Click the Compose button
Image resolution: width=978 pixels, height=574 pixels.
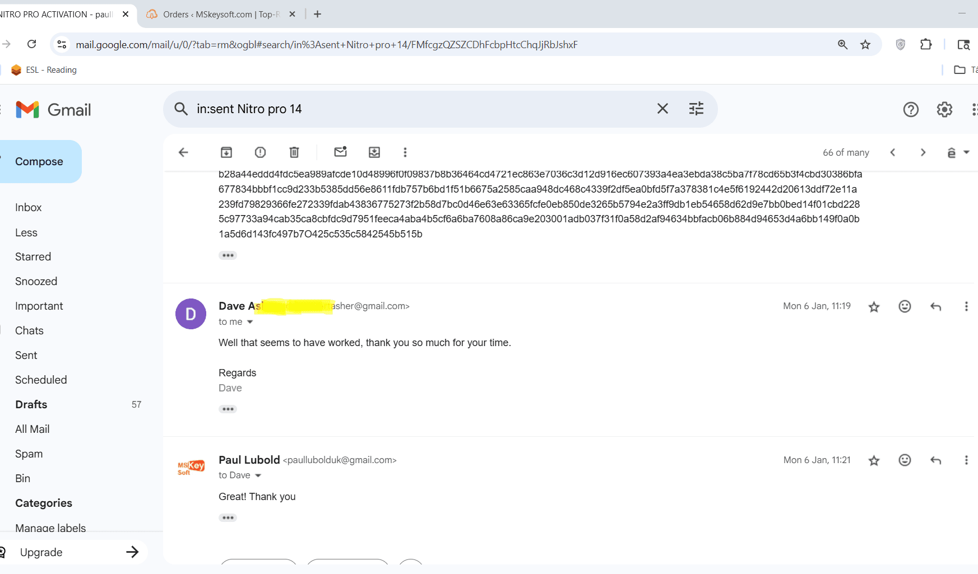(39, 161)
